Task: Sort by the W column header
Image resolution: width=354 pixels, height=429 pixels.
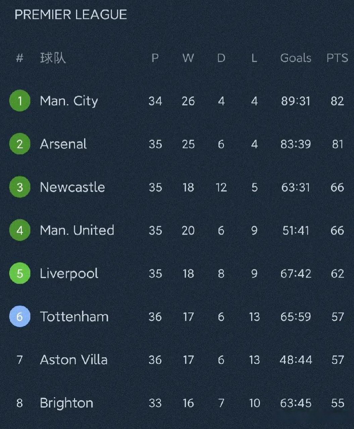Action: [188, 58]
